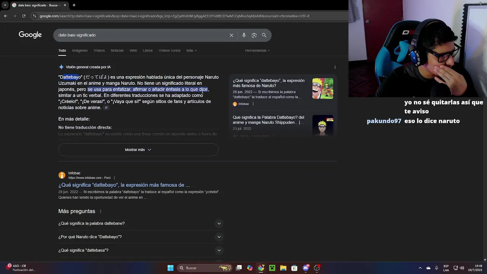Open the Windows Start menu

click(170, 268)
